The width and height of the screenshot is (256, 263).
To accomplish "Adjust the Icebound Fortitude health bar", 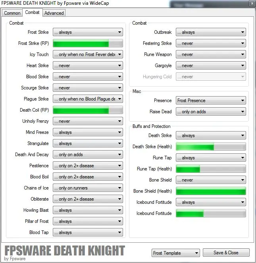I will (211, 213).
